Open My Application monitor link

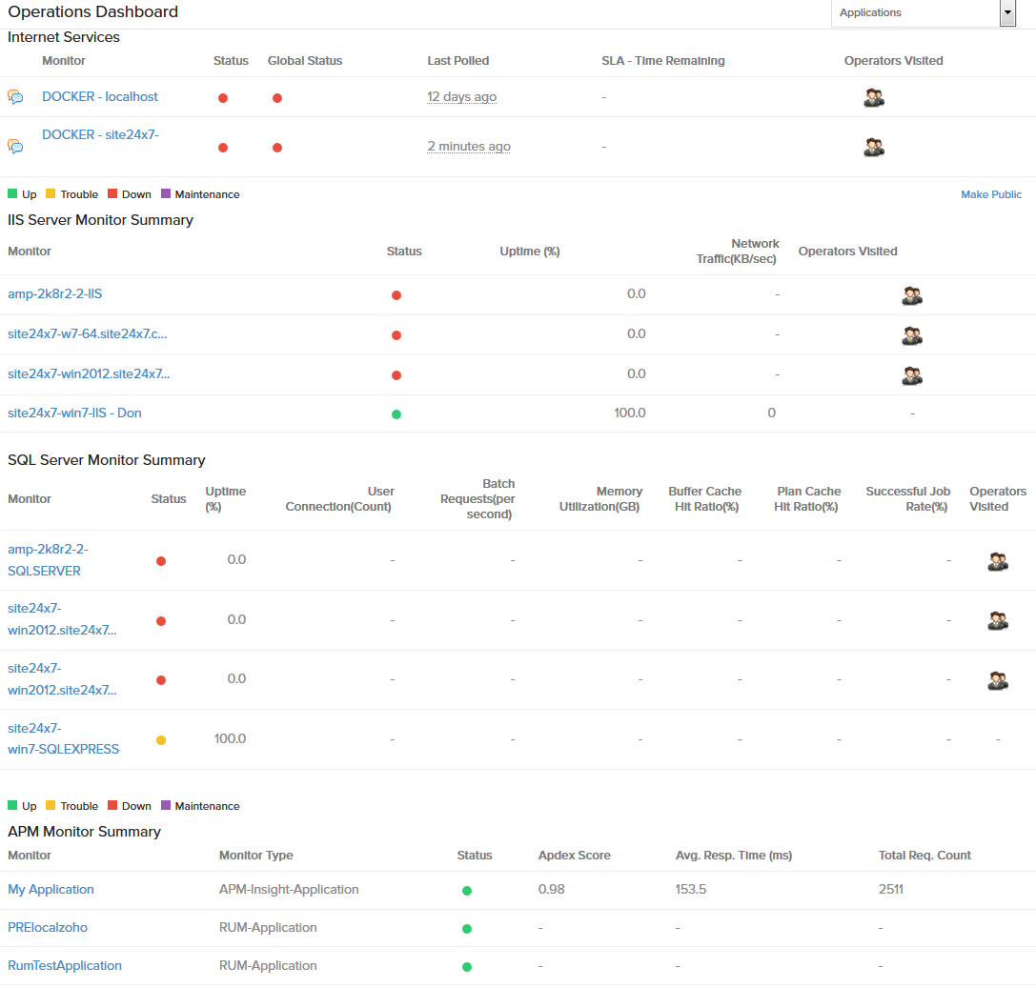point(51,889)
